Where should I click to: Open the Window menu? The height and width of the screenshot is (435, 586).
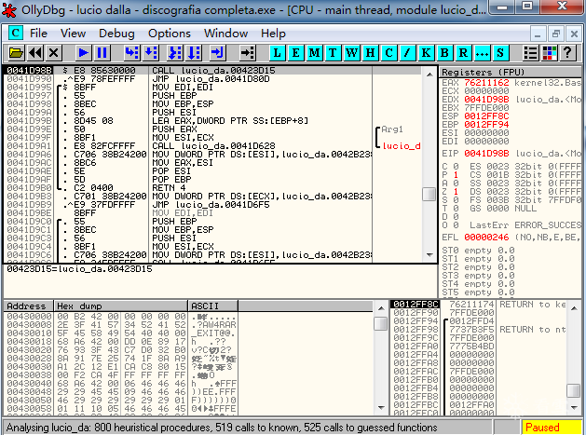[225, 34]
